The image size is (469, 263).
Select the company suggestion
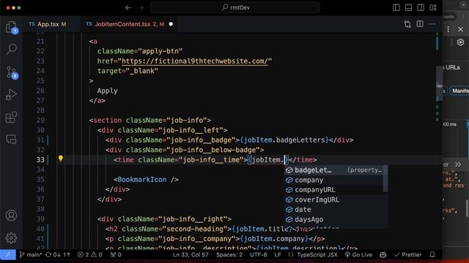(334, 180)
